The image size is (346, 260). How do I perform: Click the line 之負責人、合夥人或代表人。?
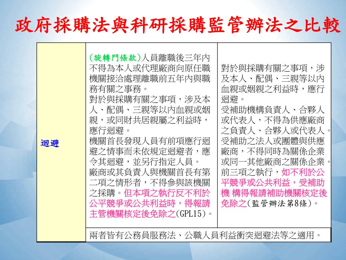276,131
